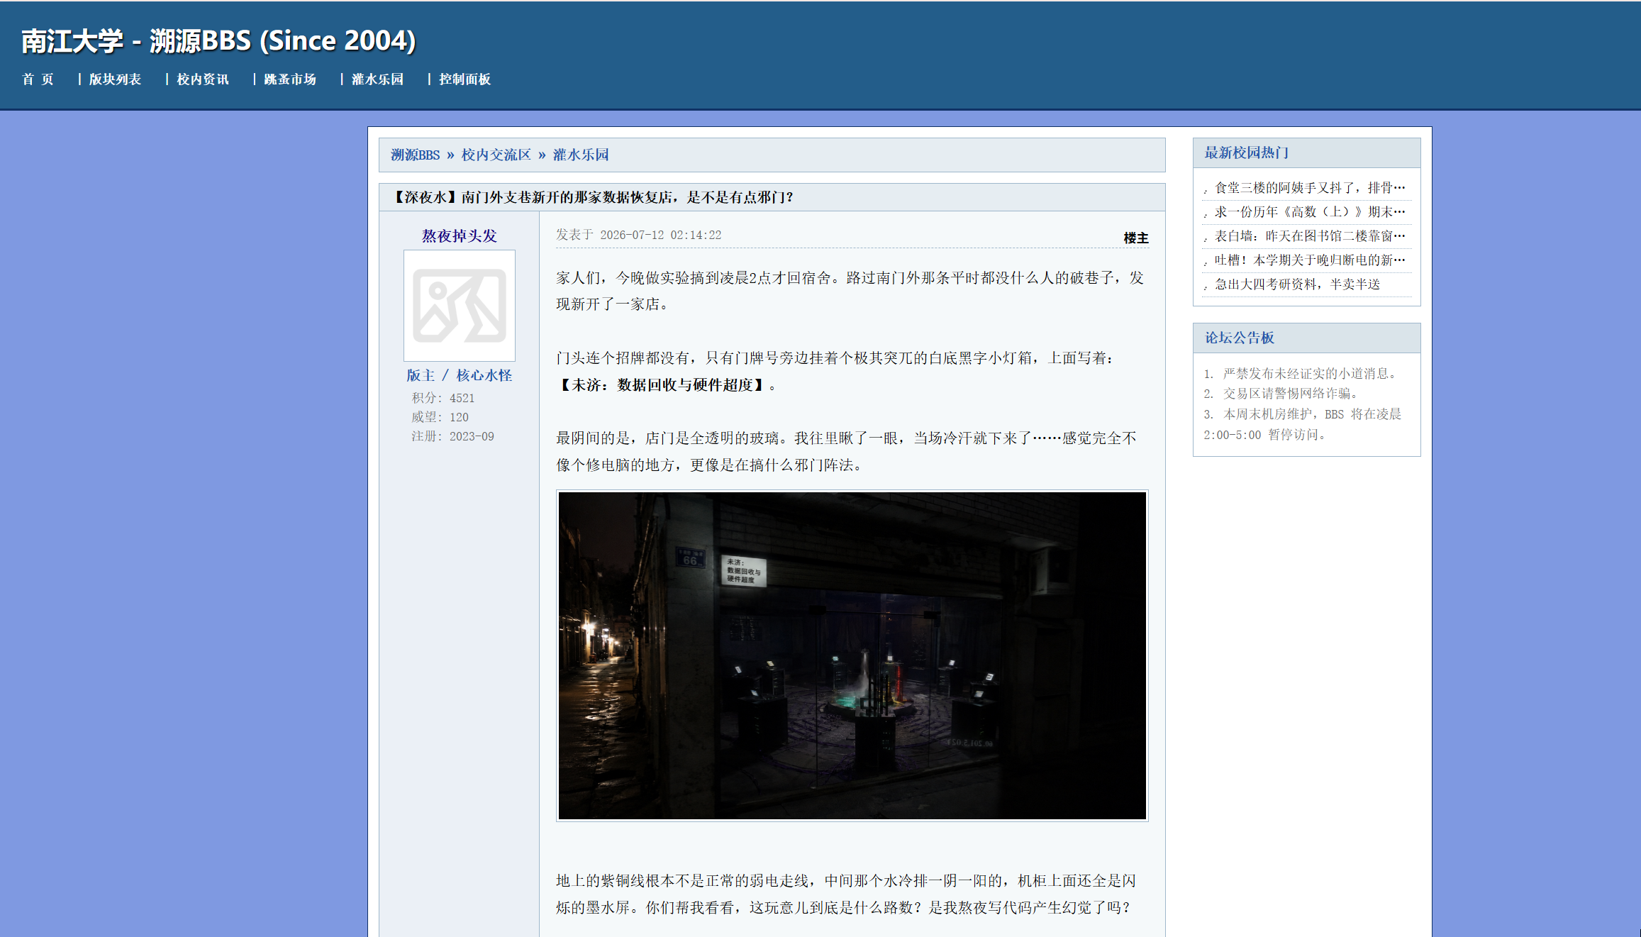Open hot topic 吐槽！本学期关于晚归断电的新

1309,260
